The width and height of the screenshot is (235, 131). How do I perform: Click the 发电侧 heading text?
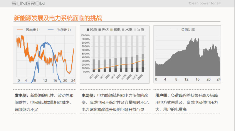tap(21, 96)
